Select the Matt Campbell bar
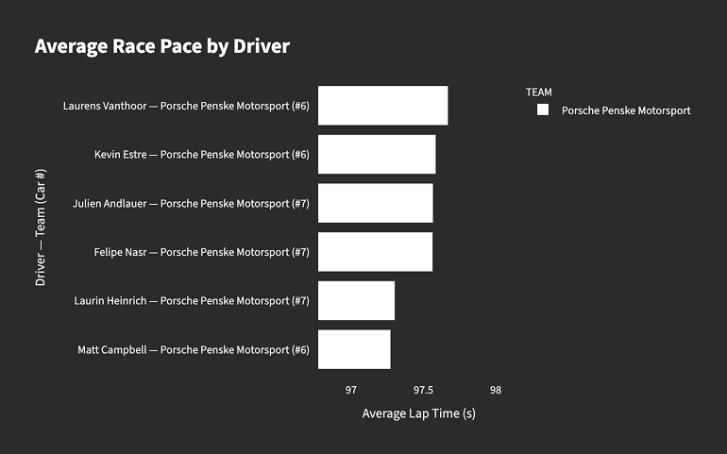Image resolution: width=727 pixels, height=454 pixels. 354,349
